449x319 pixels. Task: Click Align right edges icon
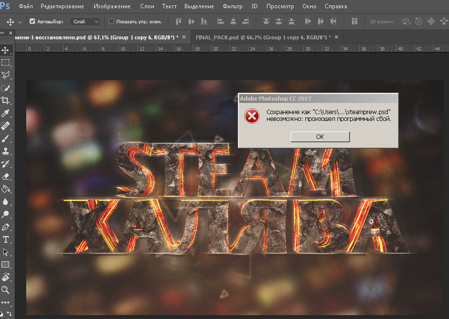coord(246,21)
